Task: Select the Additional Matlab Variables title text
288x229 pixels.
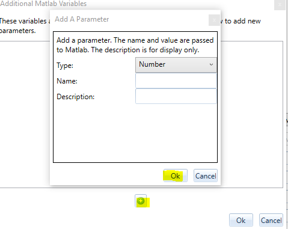Action: point(43,4)
